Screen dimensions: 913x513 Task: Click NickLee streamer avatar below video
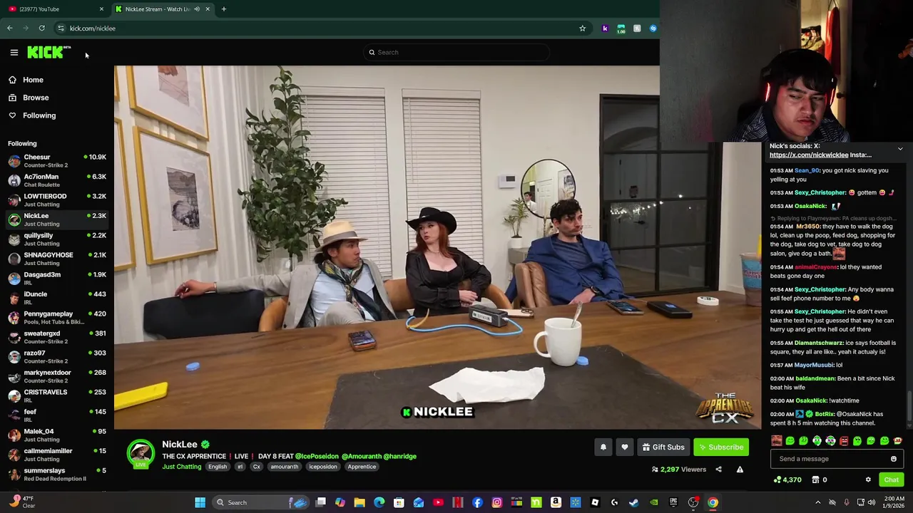point(141,454)
